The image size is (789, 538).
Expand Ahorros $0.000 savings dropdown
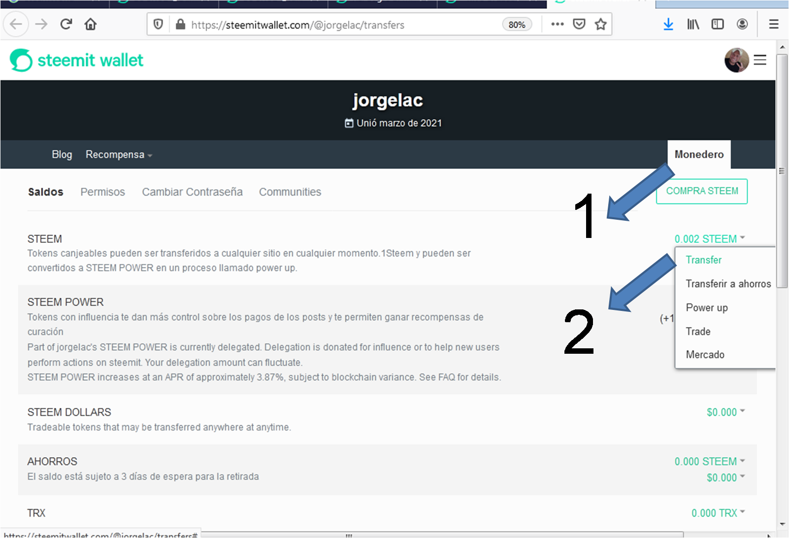(x=725, y=478)
